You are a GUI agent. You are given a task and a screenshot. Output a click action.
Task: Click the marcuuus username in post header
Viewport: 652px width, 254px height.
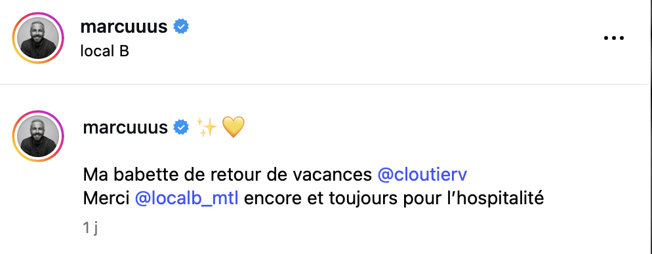pyautogui.click(x=124, y=27)
